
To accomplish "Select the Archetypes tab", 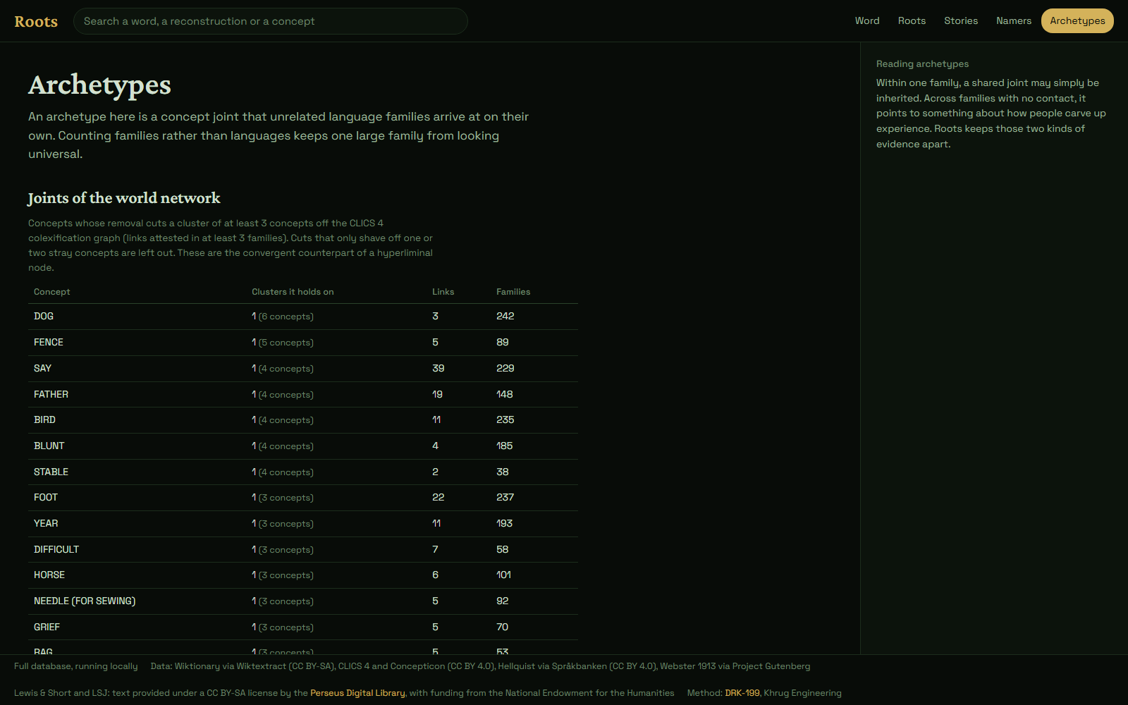I will (1077, 20).
